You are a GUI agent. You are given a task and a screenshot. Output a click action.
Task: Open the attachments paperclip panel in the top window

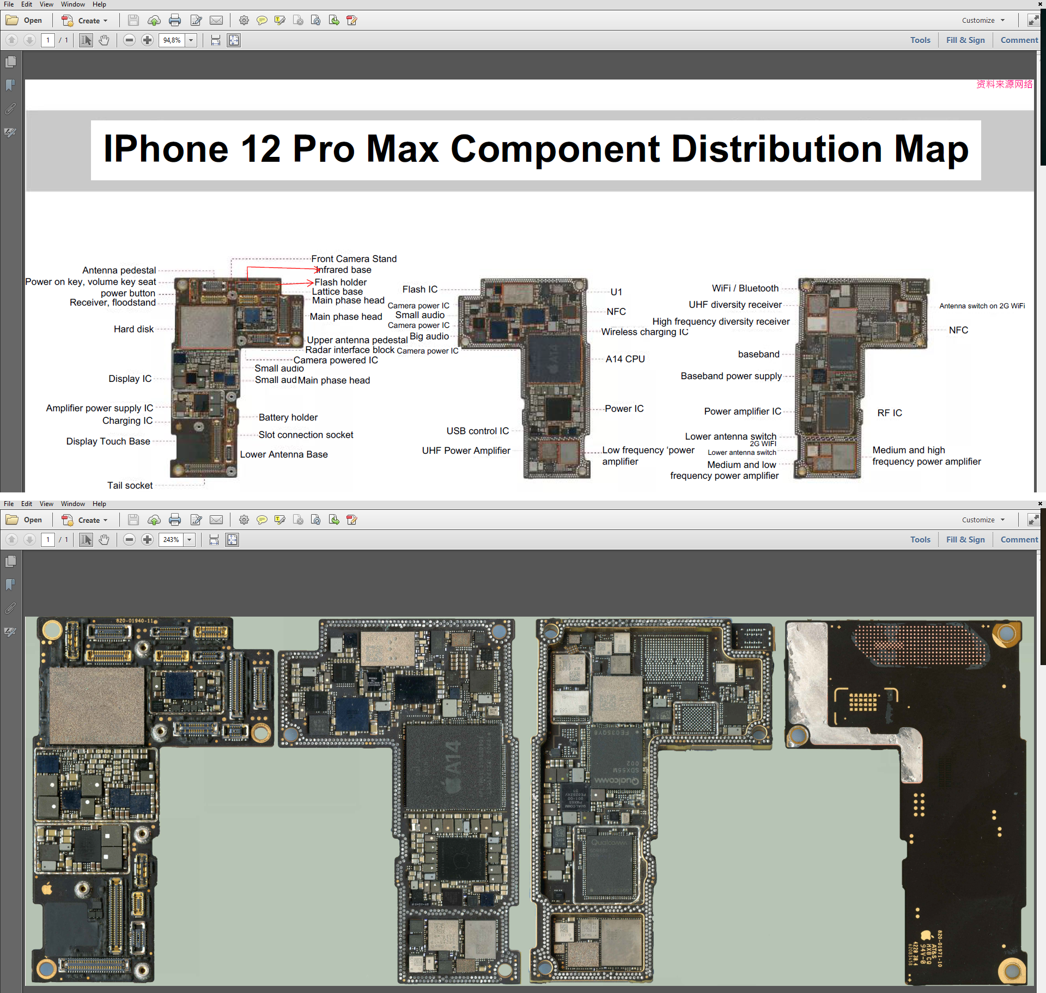(x=10, y=109)
